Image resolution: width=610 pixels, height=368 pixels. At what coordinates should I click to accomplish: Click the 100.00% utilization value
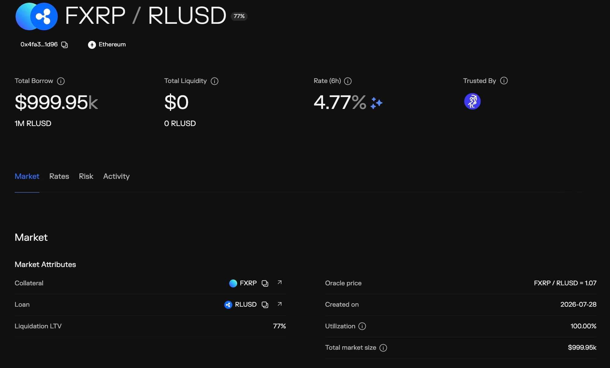(583, 326)
